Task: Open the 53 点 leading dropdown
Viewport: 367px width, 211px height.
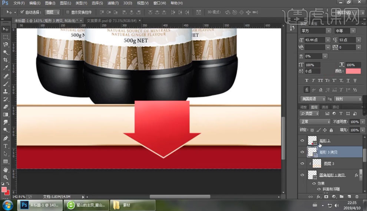Action: pyautogui.click(x=358, y=40)
